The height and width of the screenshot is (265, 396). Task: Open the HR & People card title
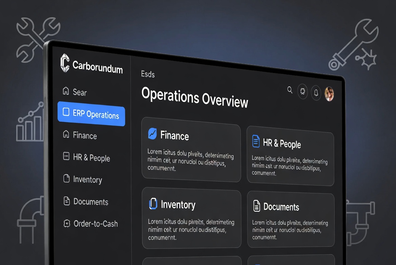[x=282, y=144]
